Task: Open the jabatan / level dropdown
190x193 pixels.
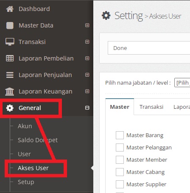Action: point(182,83)
